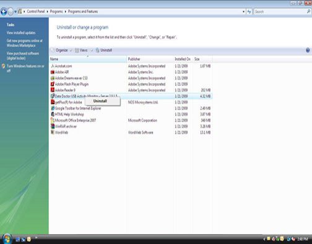Click the 1.67 MB size of Acrobat.com

[205, 66]
